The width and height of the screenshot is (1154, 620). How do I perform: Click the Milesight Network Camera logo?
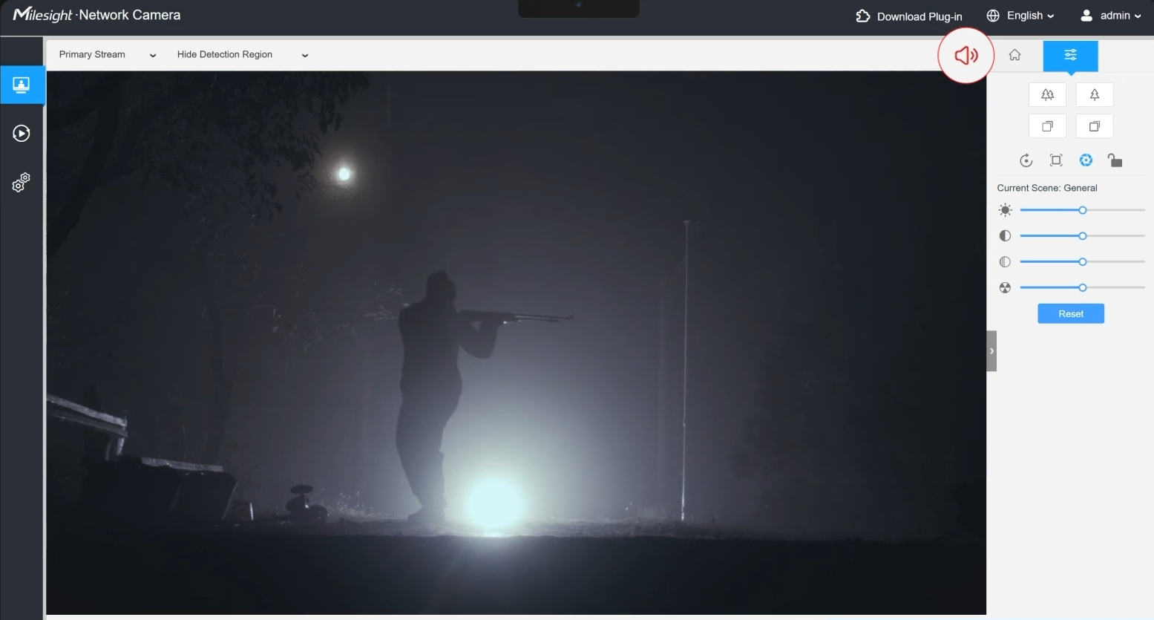pos(96,15)
